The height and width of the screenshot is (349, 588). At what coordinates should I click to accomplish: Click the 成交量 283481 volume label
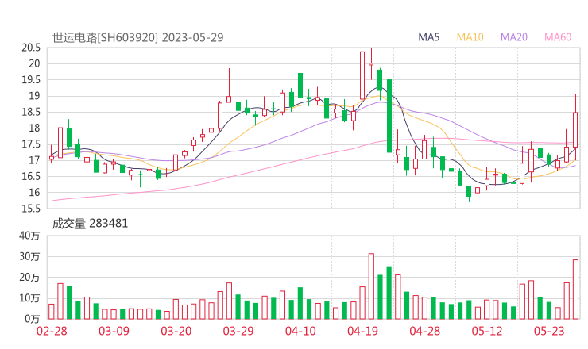(x=90, y=224)
